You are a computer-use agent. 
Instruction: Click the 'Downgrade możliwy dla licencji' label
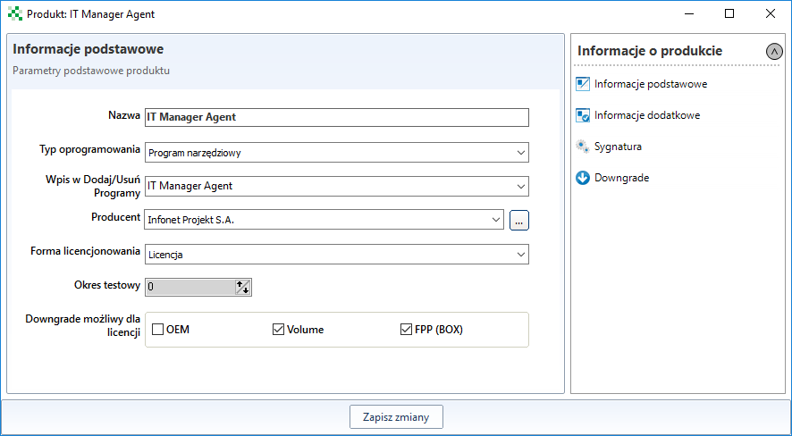[83, 325]
